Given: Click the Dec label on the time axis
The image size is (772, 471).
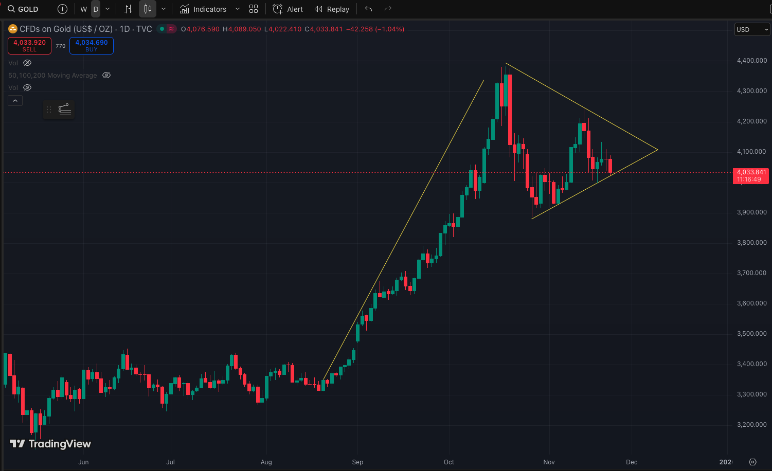Looking at the screenshot, I should pyautogui.click(x=632, y=462).
